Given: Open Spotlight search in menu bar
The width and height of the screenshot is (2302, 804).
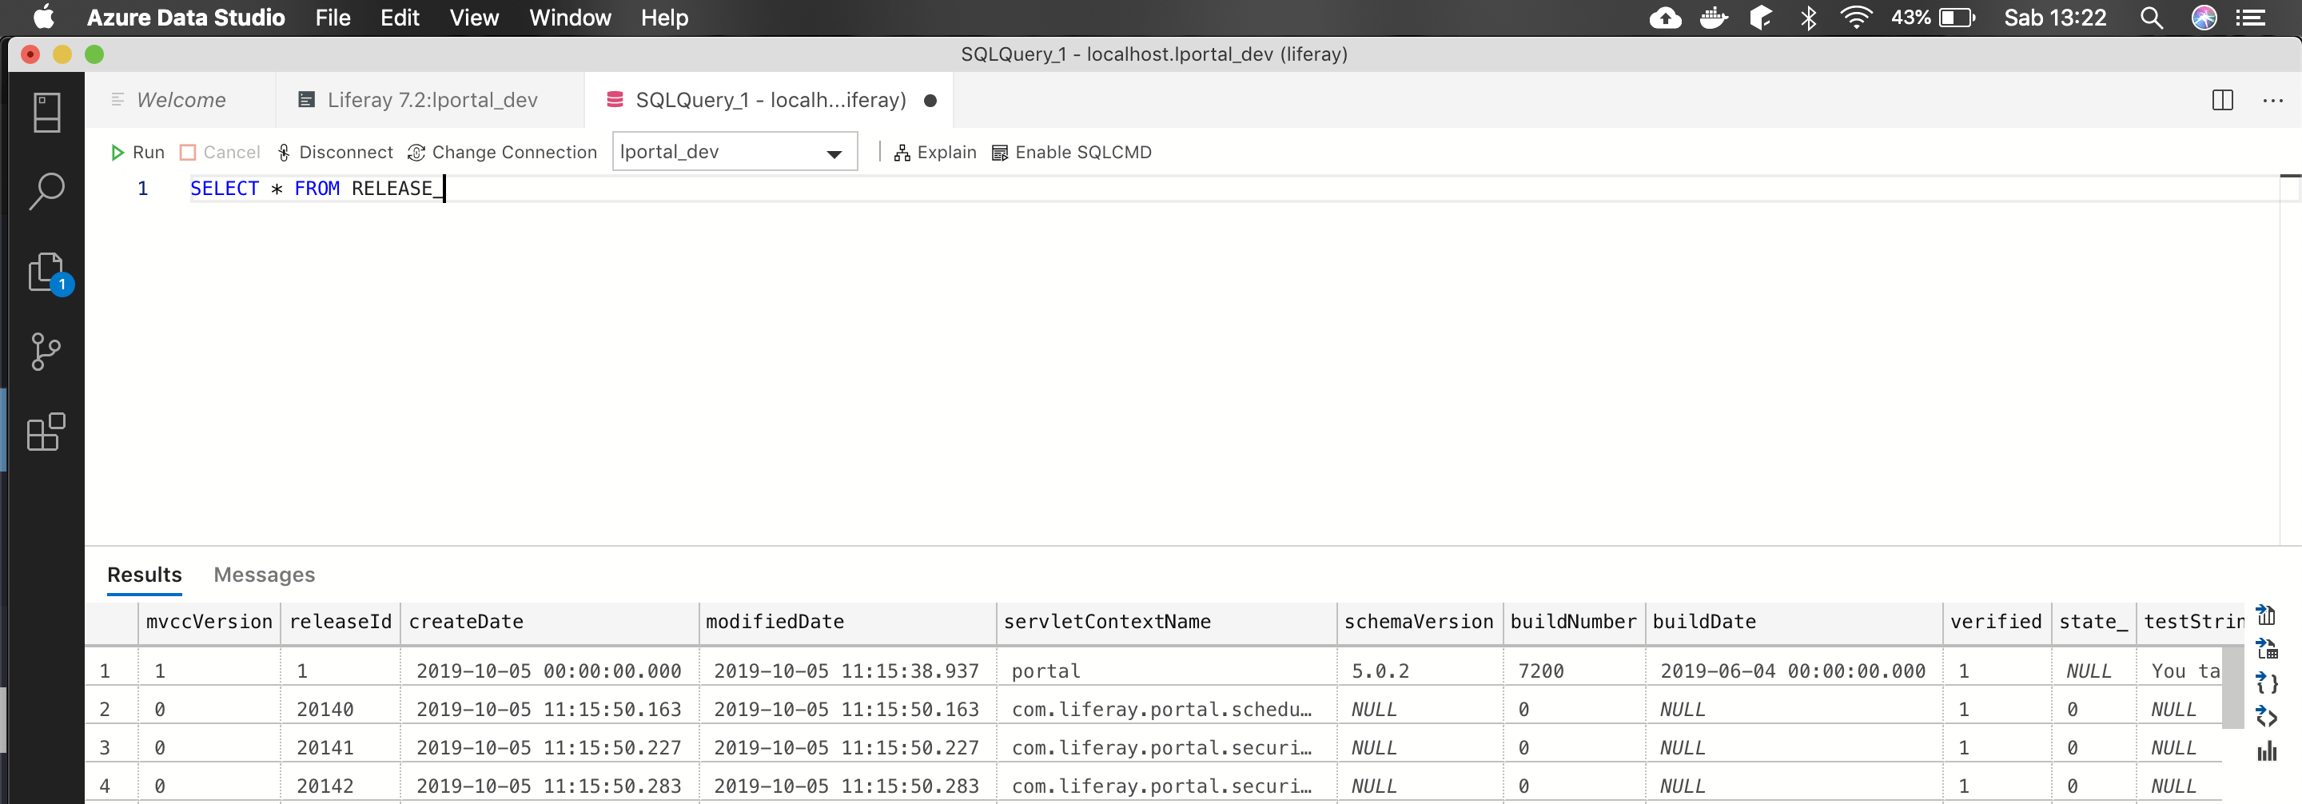Looking at the screenshot, I should 2152,18.
